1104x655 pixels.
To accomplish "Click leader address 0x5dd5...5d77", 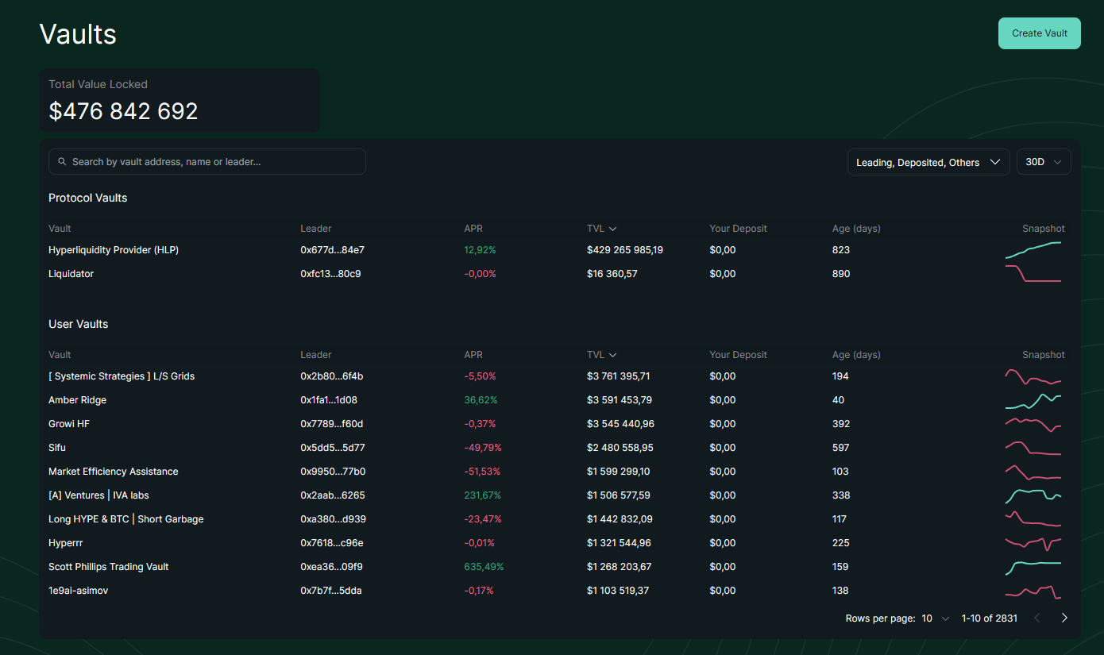I will [333, 448].
